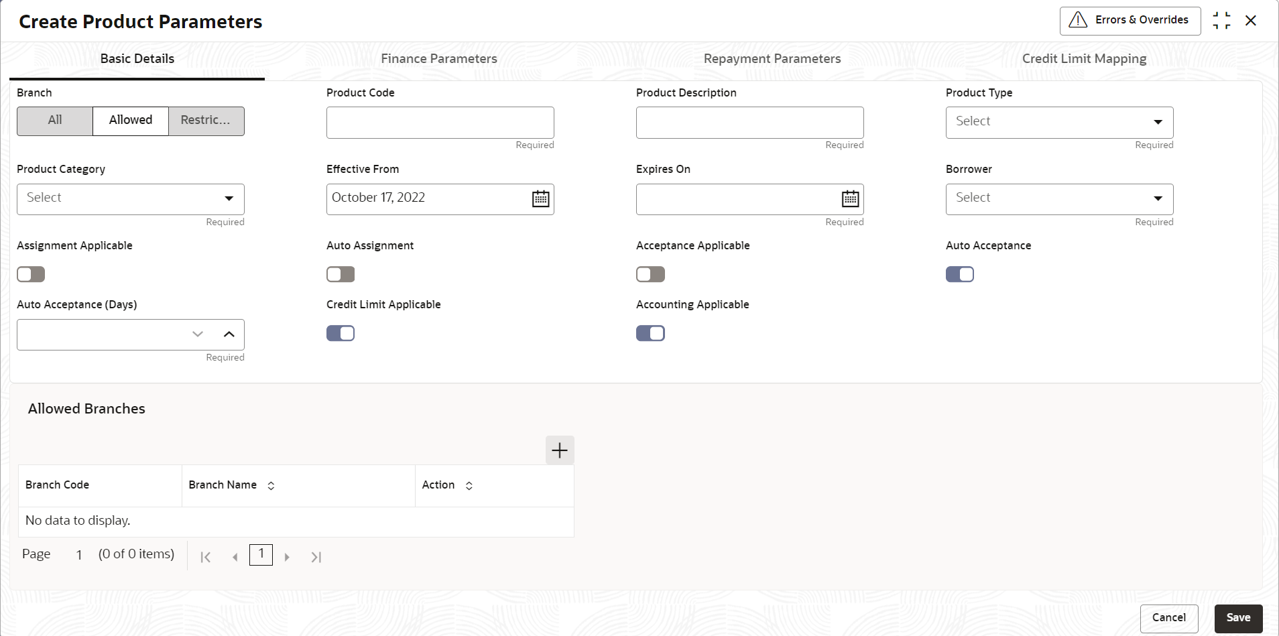This screenshot has width=1279, height=636.
Task: Go to last page of Allowed Branches
Action: tap(316, 557)
